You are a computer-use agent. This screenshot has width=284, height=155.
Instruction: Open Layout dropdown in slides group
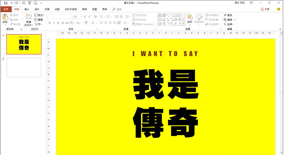click(x=39, y=15)
